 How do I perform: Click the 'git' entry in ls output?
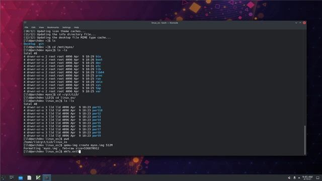(41, 44)
